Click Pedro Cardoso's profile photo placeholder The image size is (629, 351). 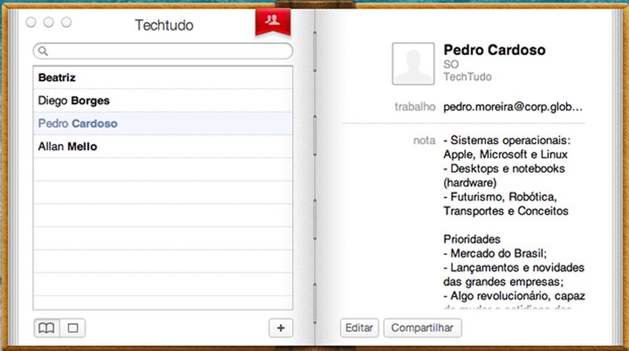[414, 64]
